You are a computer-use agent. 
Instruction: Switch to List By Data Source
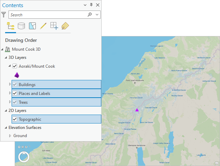pos(21,26)
